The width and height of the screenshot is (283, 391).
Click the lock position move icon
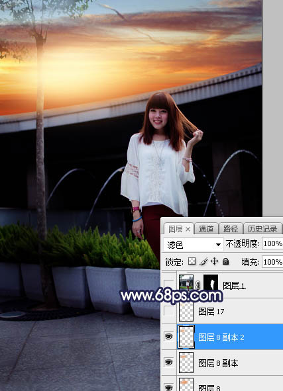214,261
